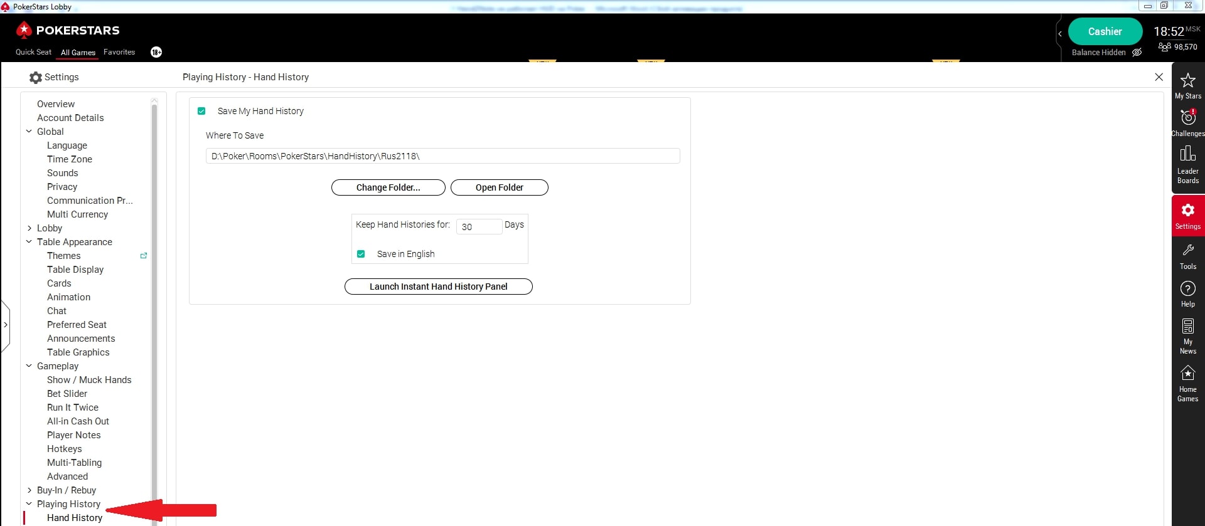Viewport: 1205px width, 526px height.
Task: Close the Settings panel with X
Action: pyautogui.click(x=1159, y=77)
